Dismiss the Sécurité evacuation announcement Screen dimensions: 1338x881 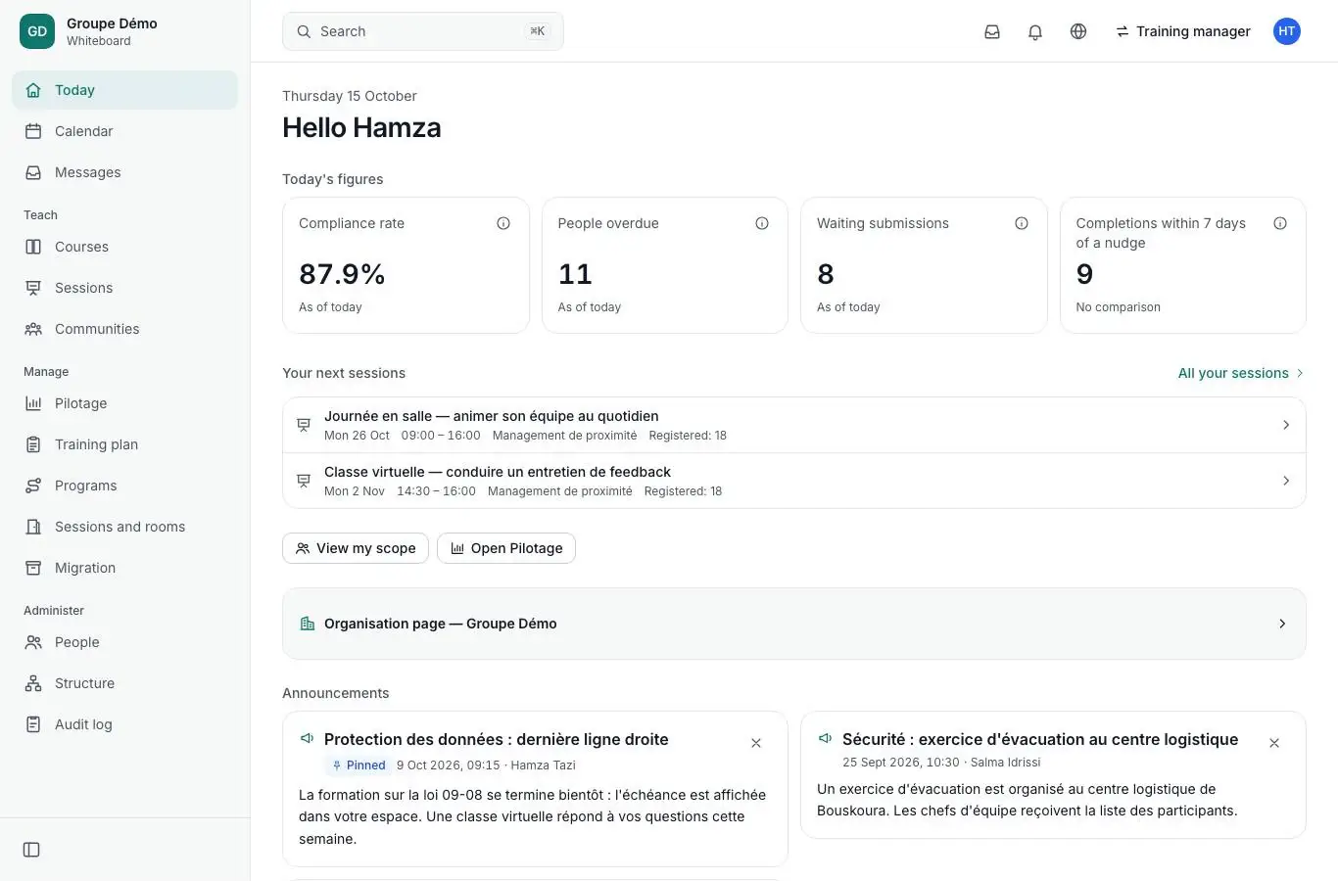point(1274,743)
